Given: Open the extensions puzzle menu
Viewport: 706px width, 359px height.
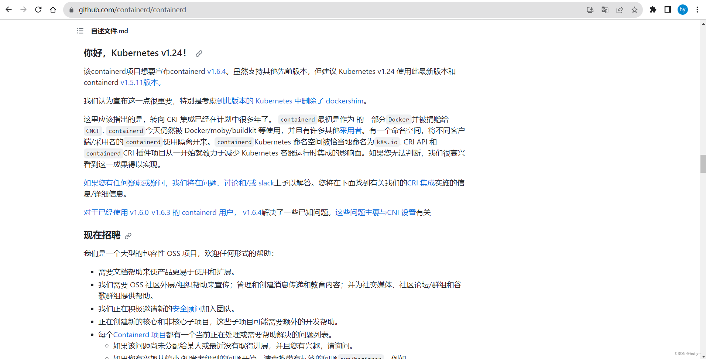Looking at the screenshot, I should click(x=653, y=10).
